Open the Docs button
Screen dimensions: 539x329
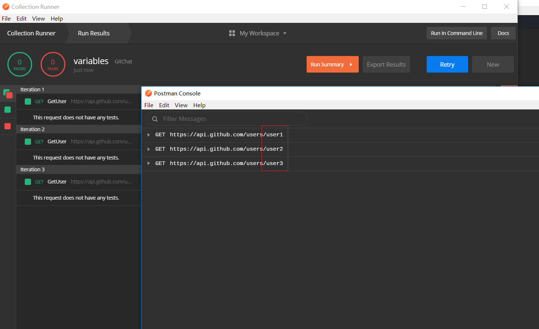[x=503, y=33]
